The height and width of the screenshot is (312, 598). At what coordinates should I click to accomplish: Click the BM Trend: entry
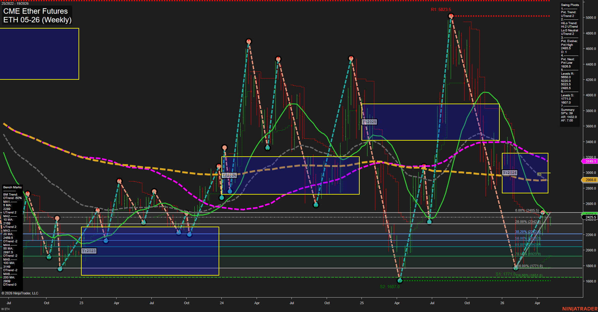(x=10, y=195)
